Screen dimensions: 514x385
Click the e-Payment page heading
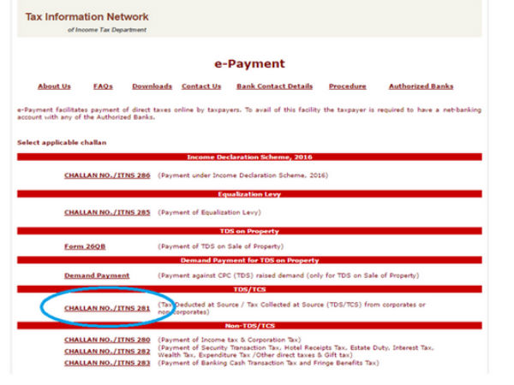tap(249, 64)
